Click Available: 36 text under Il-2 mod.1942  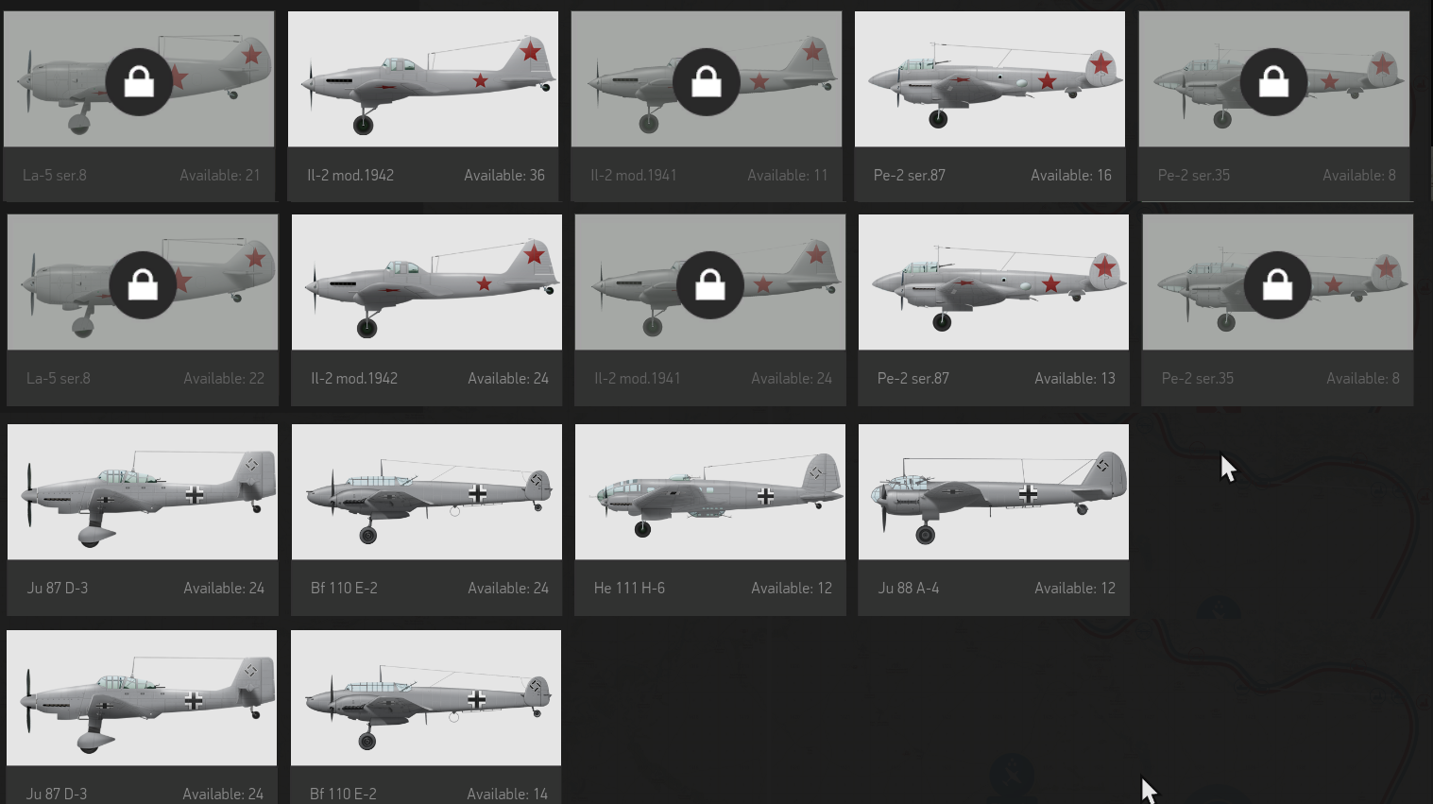(504, 175)
